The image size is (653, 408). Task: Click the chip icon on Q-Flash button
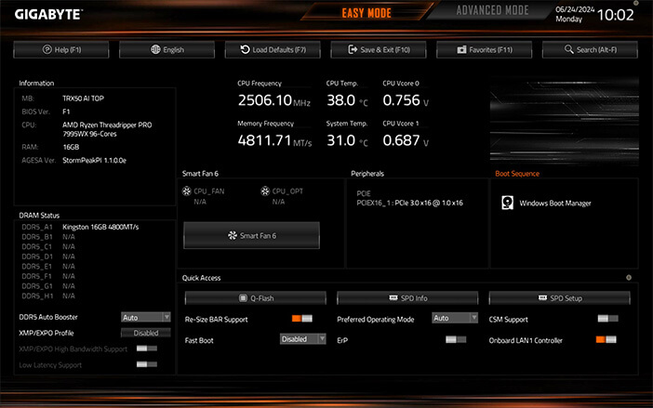click(243, 297)
